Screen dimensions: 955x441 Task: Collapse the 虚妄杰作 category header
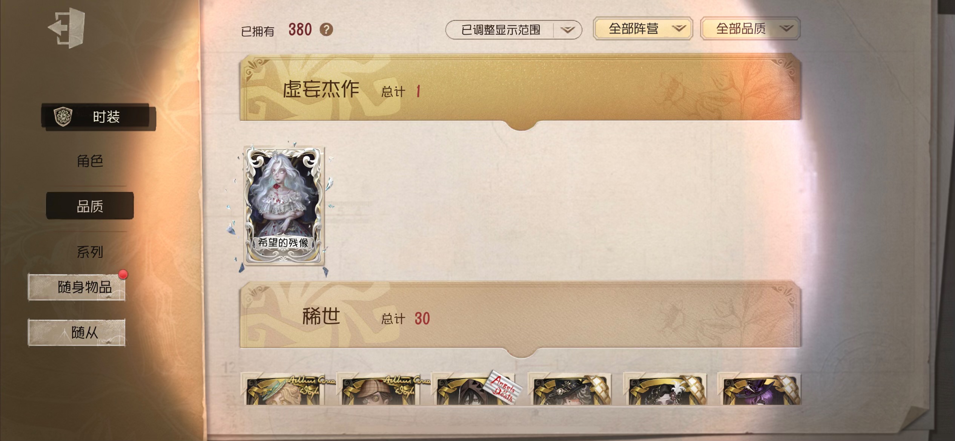tap(520, 89)
